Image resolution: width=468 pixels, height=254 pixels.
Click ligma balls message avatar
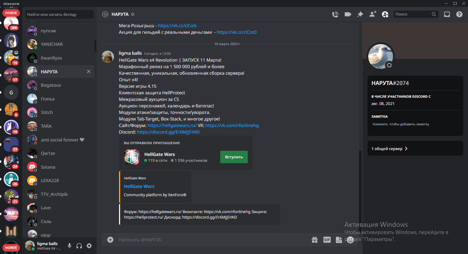pyautogui.click(x=108, y=57)
